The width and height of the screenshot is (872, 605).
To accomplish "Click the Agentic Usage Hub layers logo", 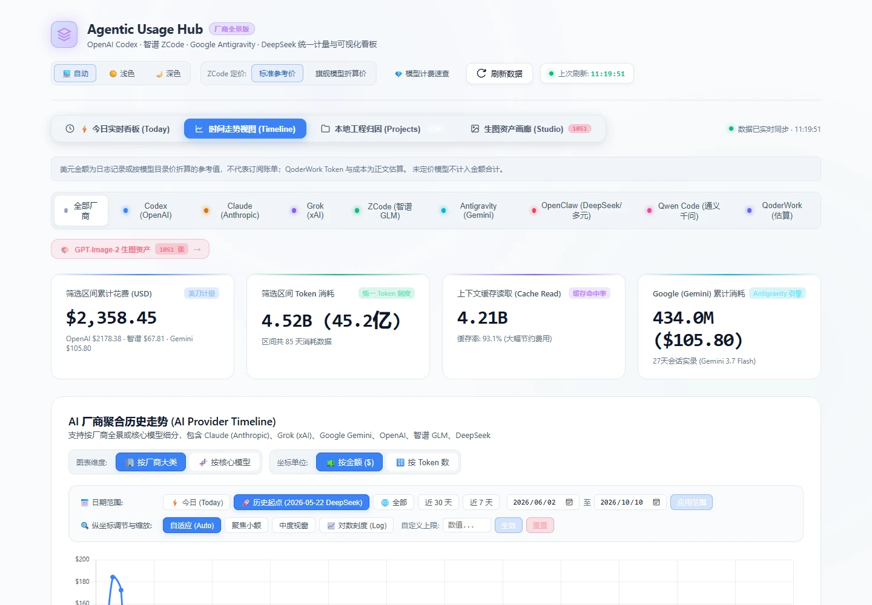I will [x=64, y=34].
